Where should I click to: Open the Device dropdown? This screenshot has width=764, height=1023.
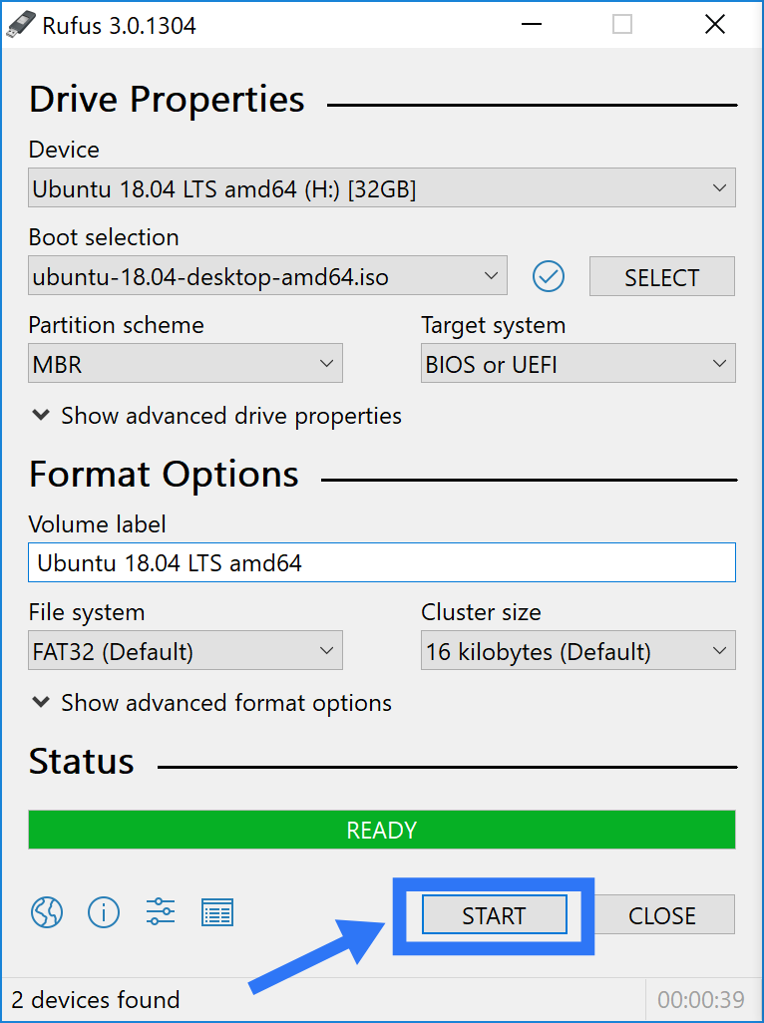(382, 187)
